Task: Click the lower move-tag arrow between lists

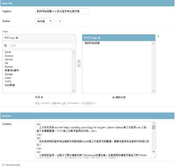Action: (x=79, y=66)
